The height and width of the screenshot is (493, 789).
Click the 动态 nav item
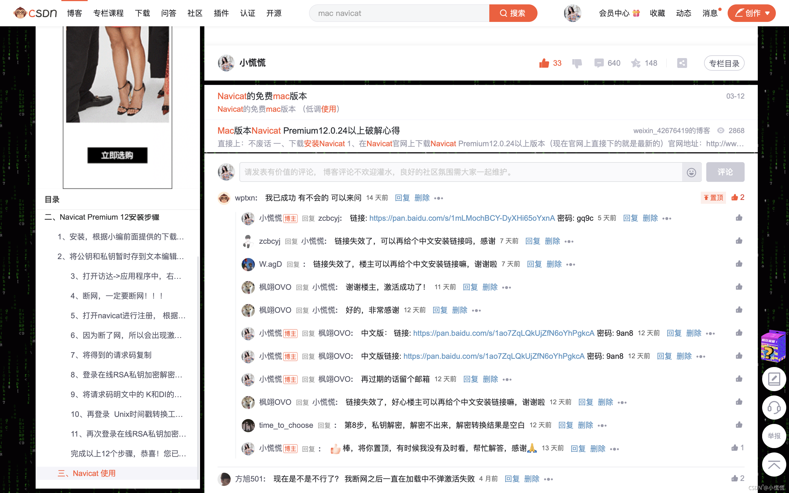684,13
